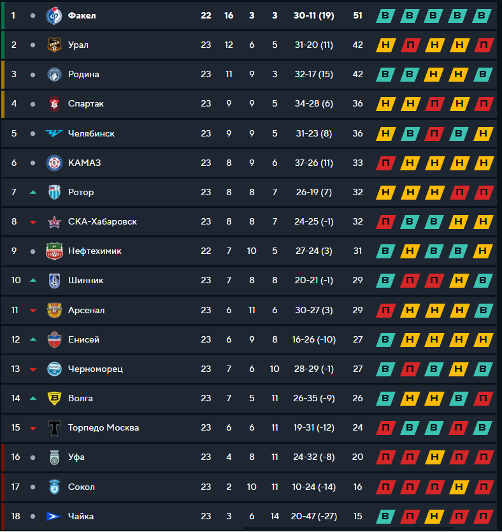Select the КАМАЗ club emblem

(54, 163)
